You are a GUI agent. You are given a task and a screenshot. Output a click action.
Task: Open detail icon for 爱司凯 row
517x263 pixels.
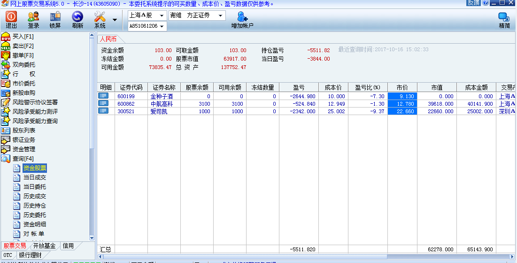pos(103,111)
